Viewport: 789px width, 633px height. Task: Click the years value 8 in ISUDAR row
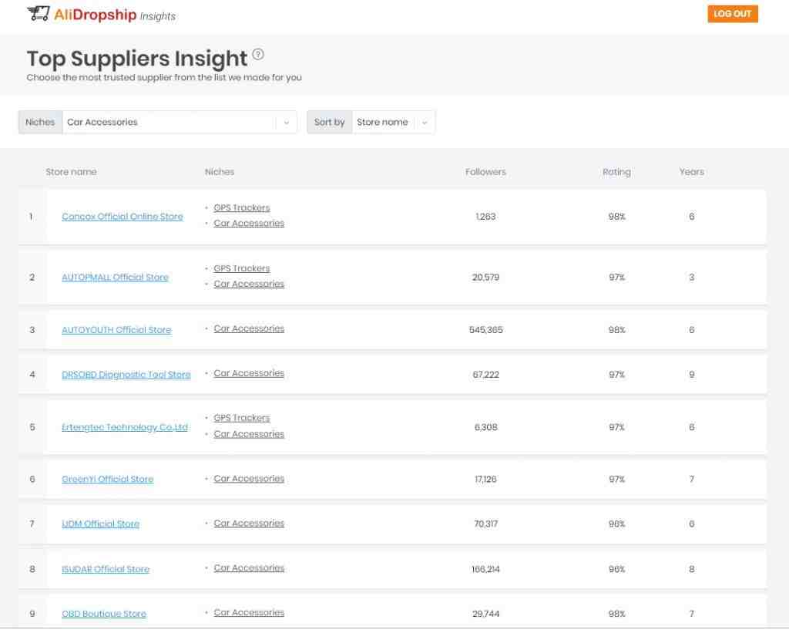(x=691, y=569)
